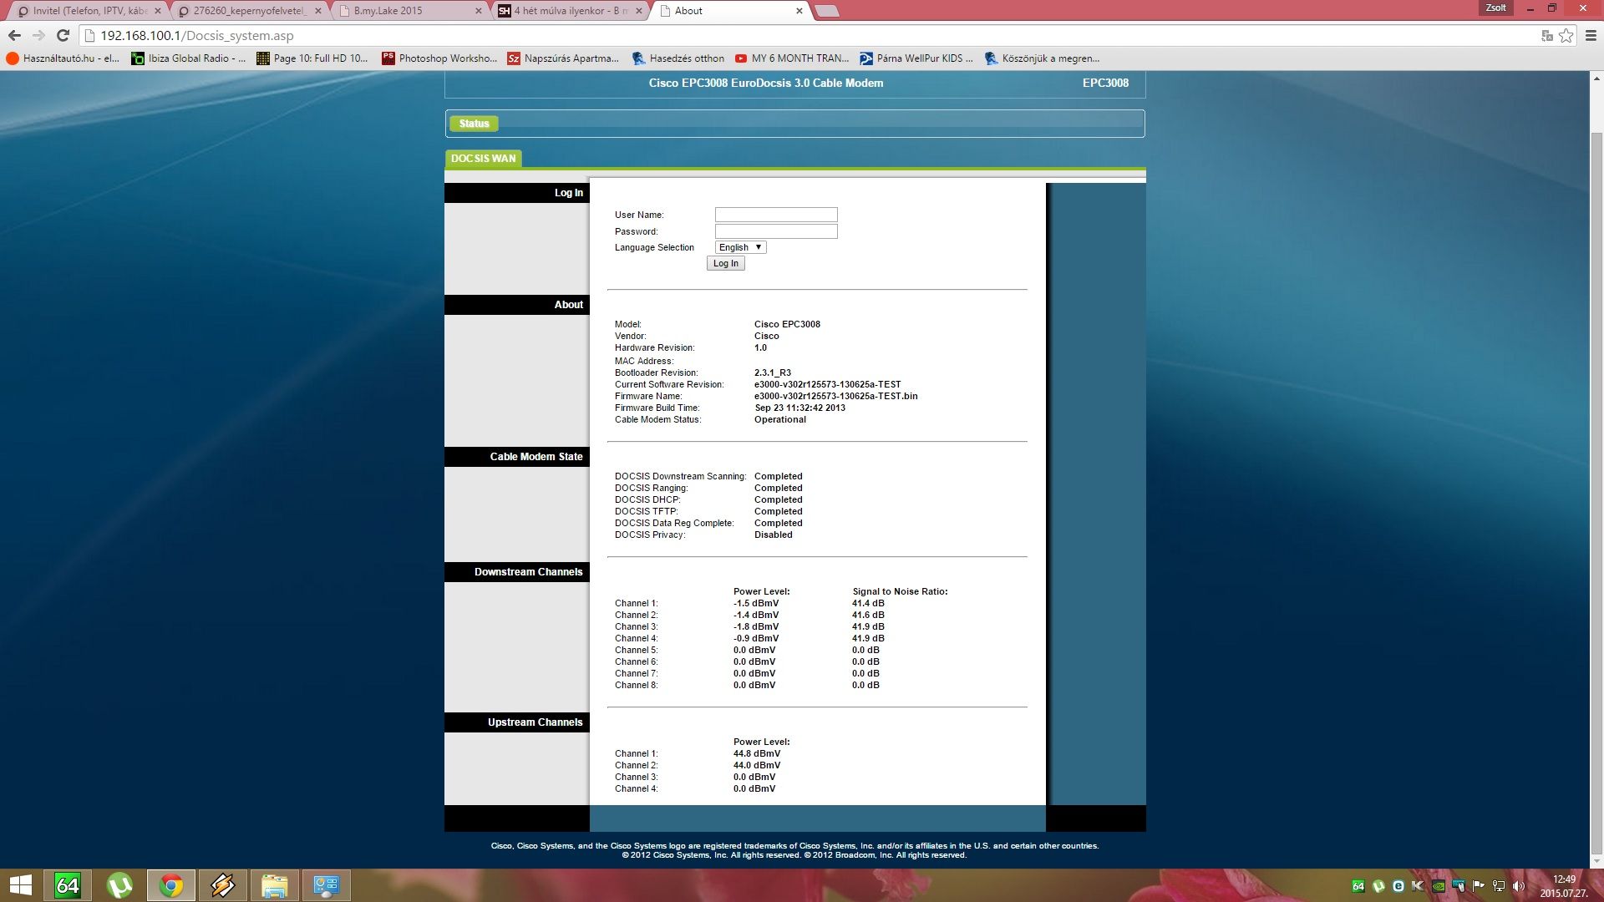Viewport: 1604px width, 902px height.
Task: Click the translate icon in the address bar
Action: 1547,36
